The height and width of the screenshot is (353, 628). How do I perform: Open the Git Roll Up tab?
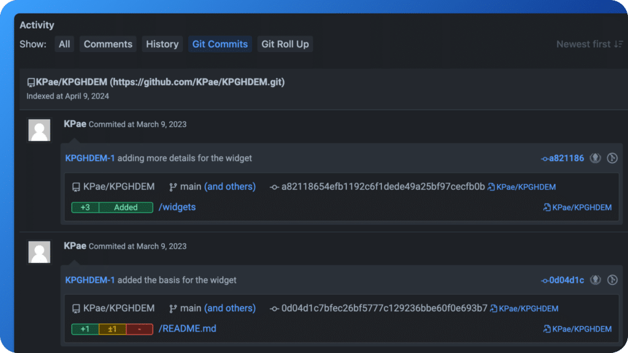coord(285,44)
